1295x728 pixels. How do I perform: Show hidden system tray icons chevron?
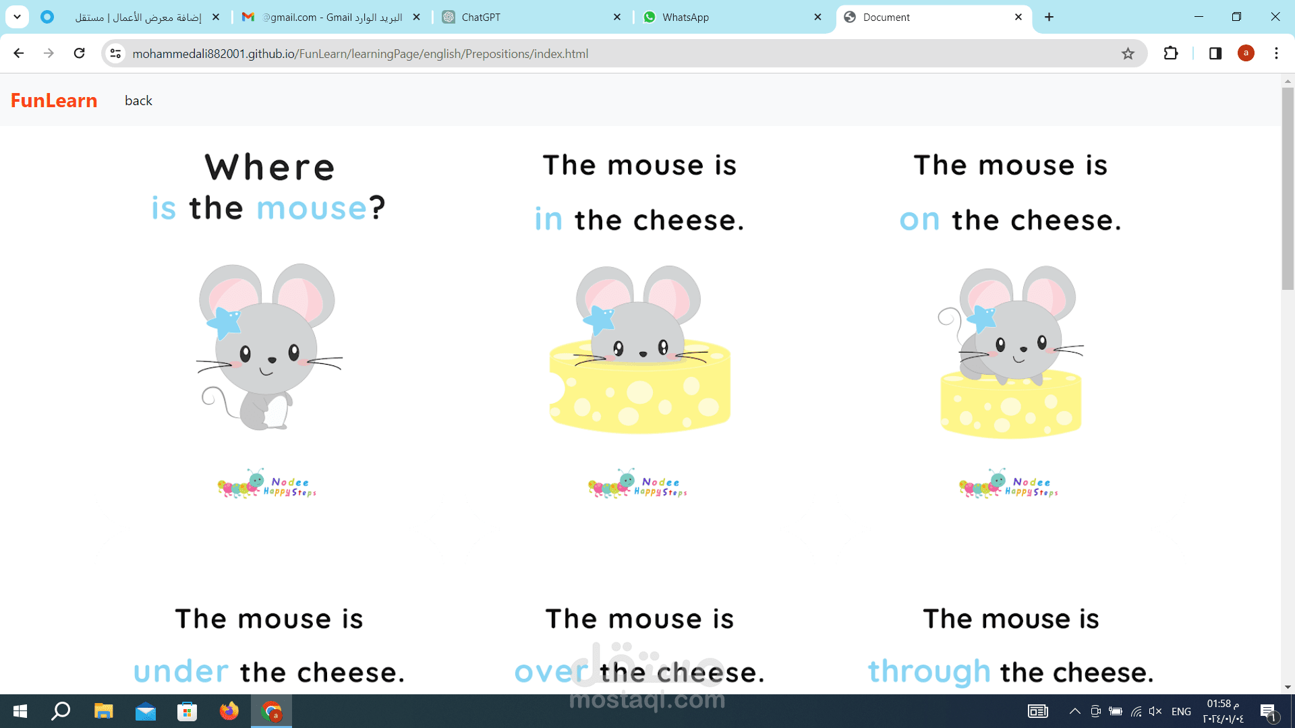[1075, 711]
